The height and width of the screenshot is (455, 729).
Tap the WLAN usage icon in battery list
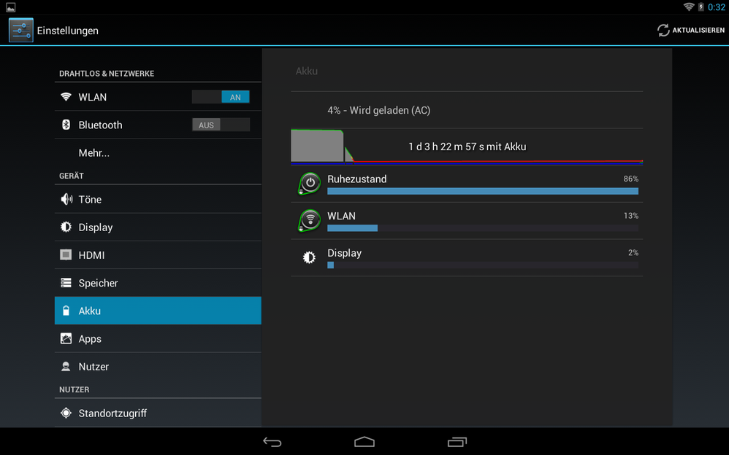(x=310, y=220)
